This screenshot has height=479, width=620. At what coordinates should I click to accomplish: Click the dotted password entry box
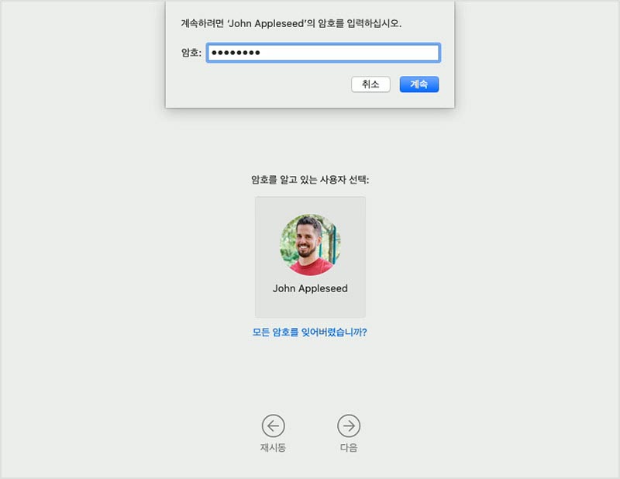pyautogui.click(x=323, y=52)
